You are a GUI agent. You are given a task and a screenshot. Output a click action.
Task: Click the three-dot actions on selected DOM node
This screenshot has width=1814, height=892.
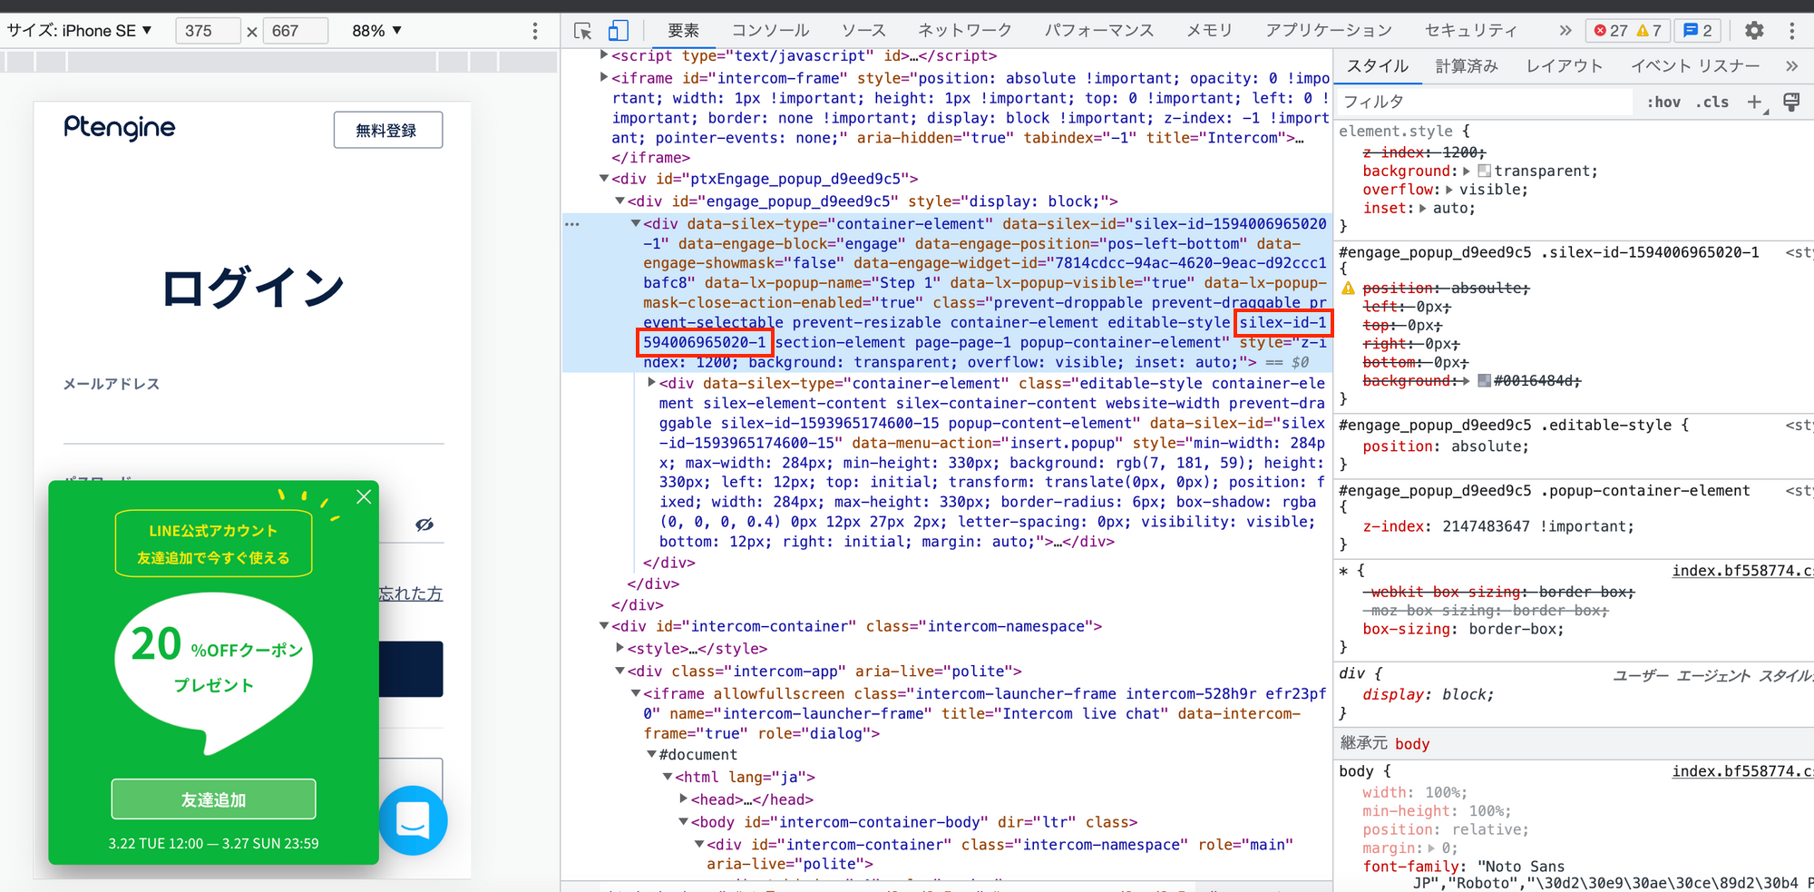click(x=572, y=223)
